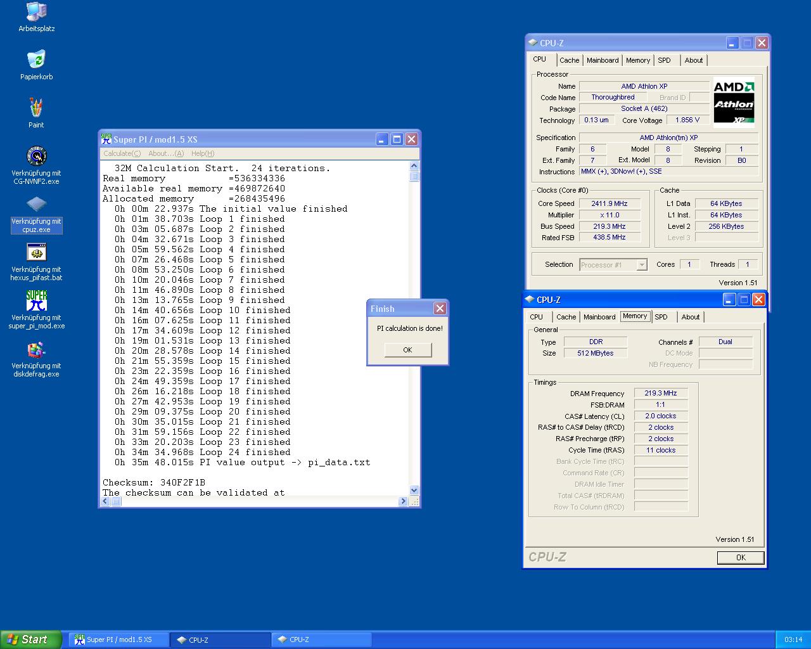This screenshot has width=811, height=649.
Task: Activate Super PI taskbar button
Action: coord(118,639)
